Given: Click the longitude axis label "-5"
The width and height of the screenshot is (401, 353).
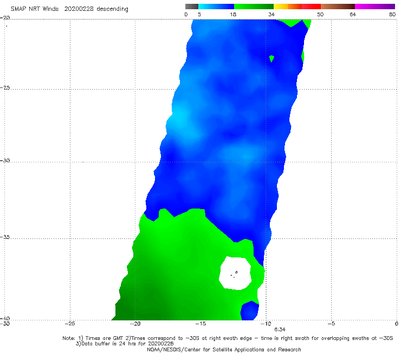Looking at the screenshot, I should (331, 324).
